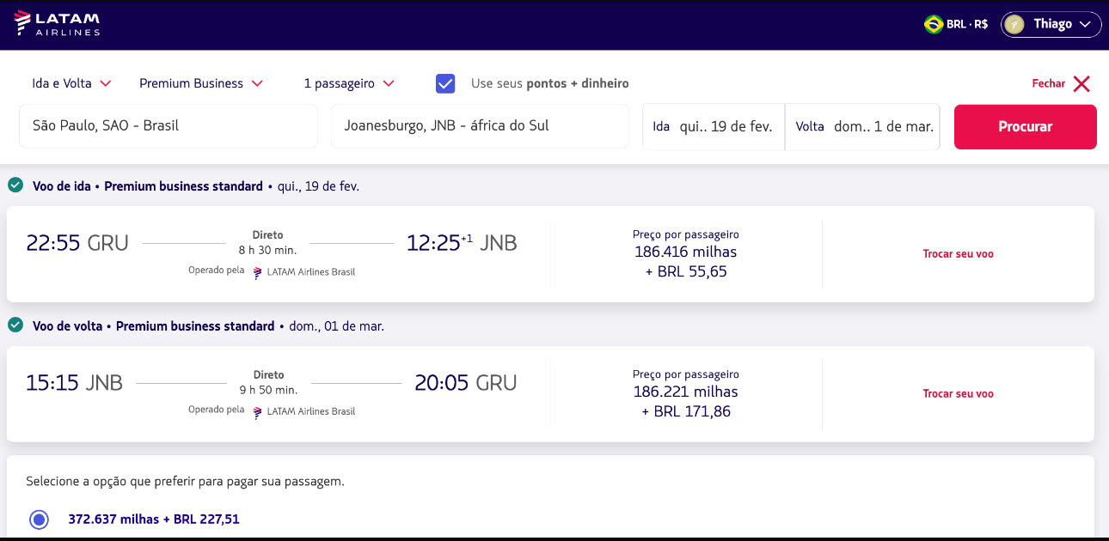
Task: Click the red X Fechar icon
Action: click(1081, 83)
